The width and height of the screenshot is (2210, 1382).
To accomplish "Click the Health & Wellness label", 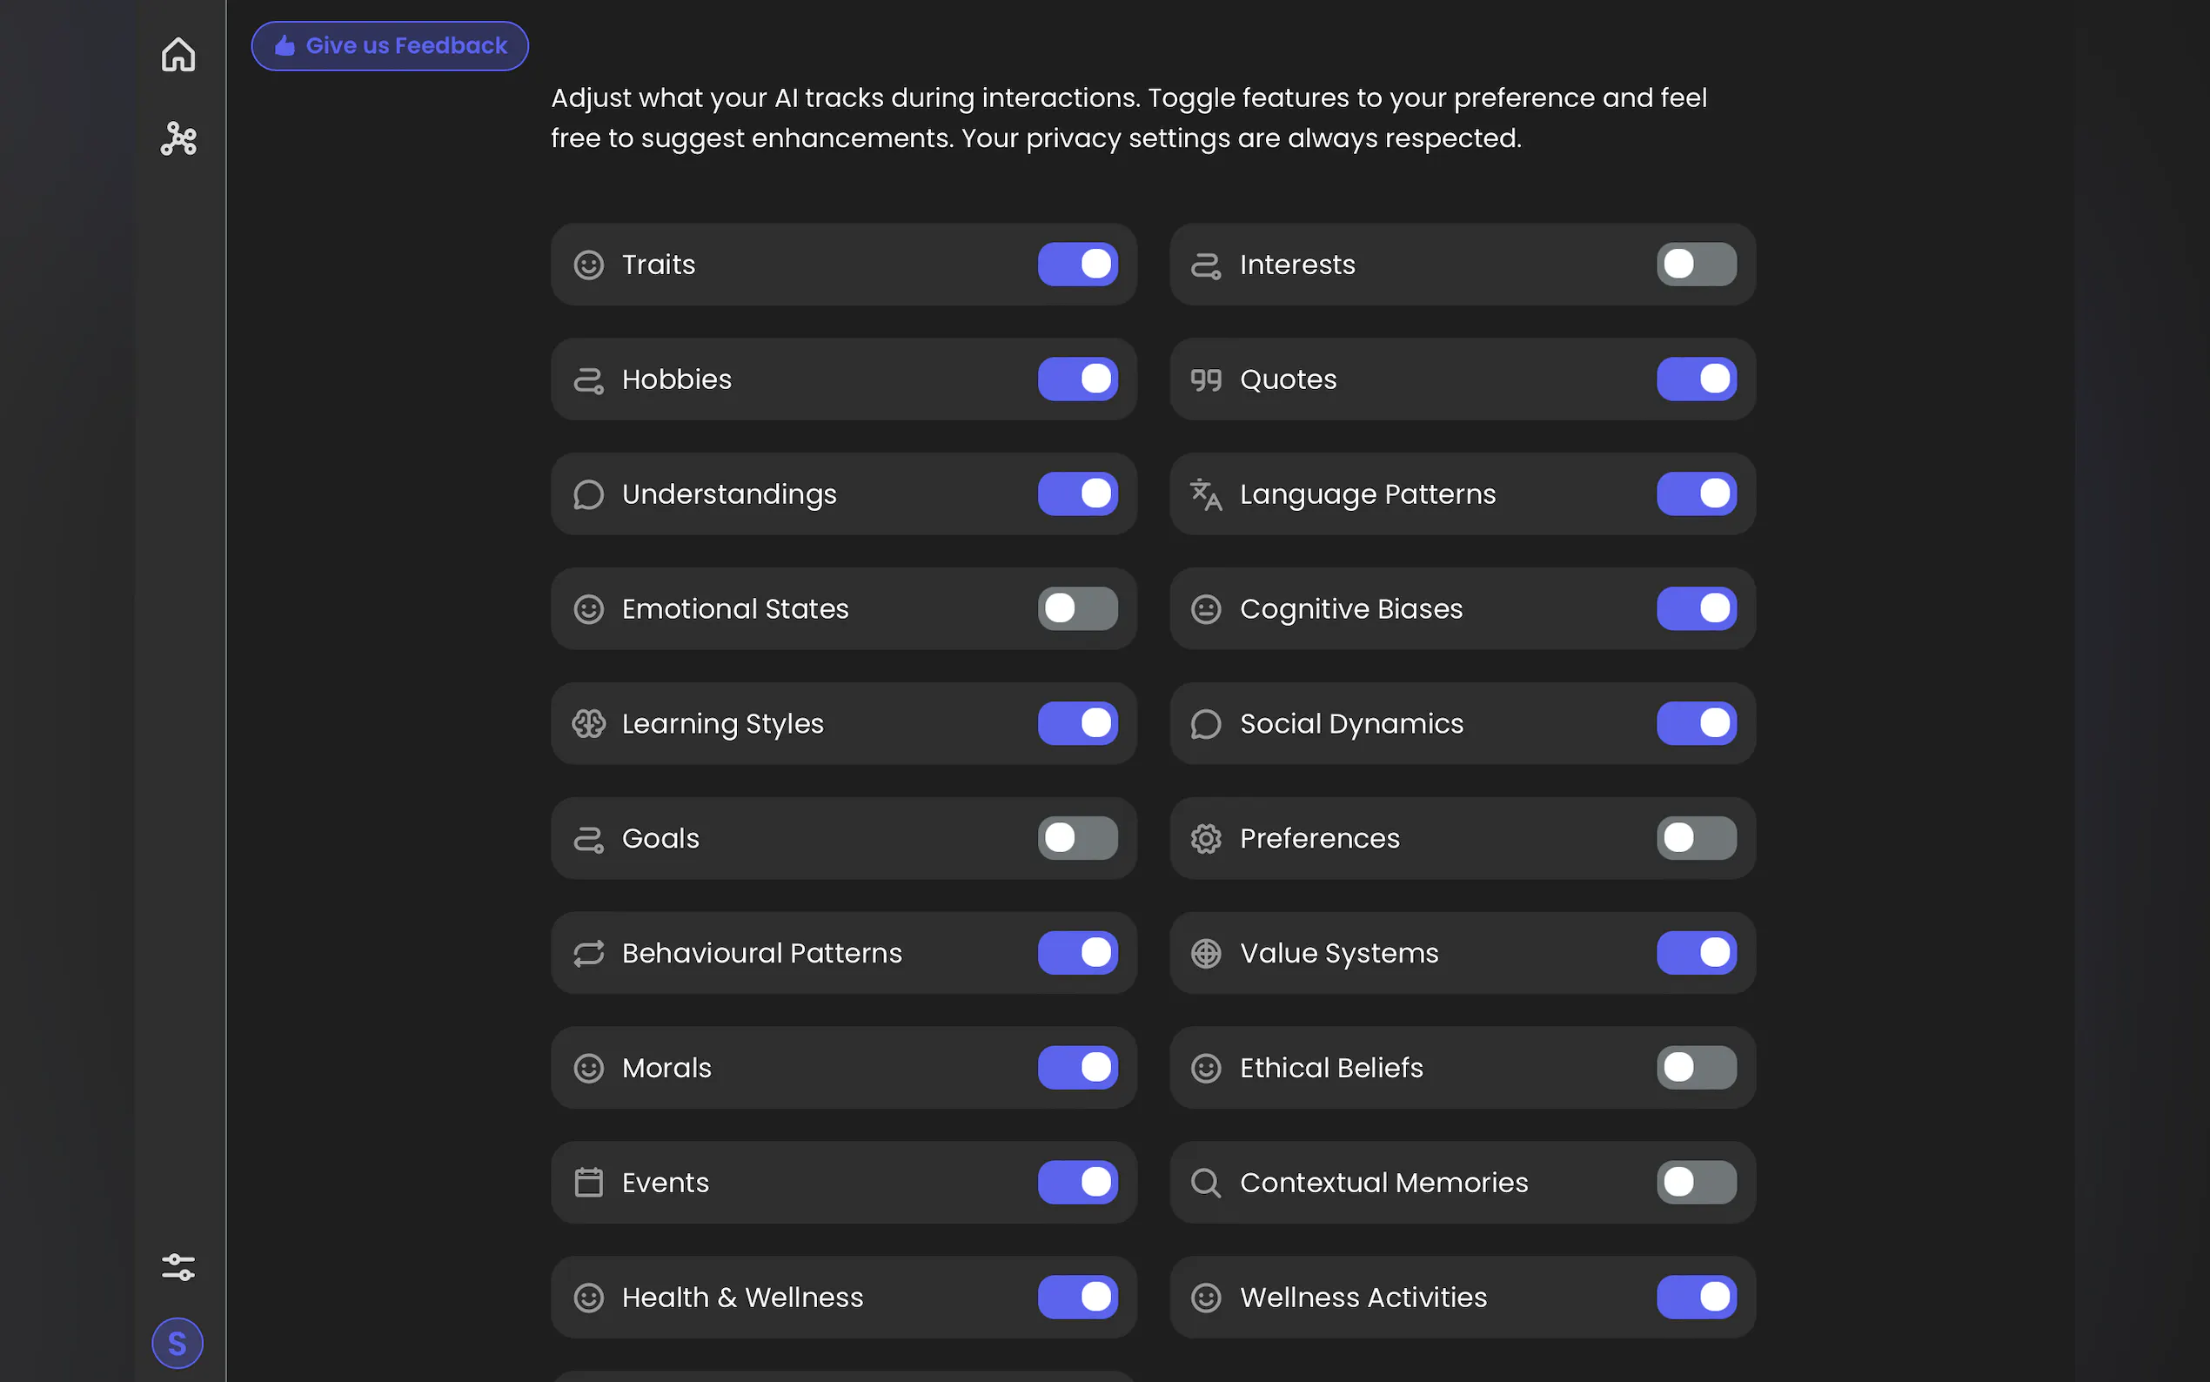I will click(x=742, y=1297).
